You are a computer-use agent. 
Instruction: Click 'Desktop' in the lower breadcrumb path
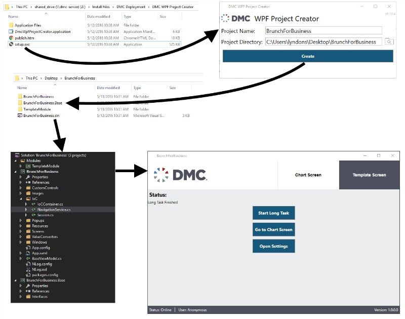(x=51, y=78)
